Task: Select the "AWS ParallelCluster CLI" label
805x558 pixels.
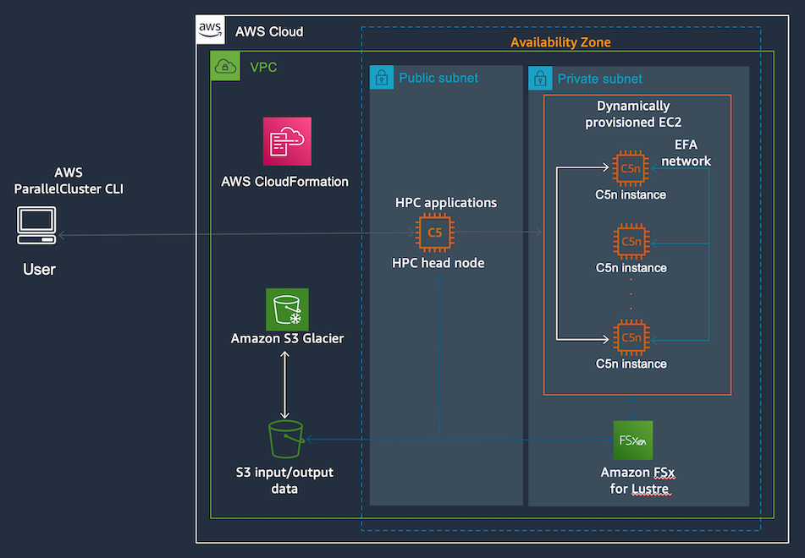Action: 69,181
